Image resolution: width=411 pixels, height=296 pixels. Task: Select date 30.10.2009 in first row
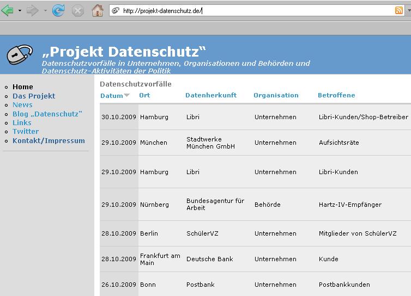(x=119, y=117)
